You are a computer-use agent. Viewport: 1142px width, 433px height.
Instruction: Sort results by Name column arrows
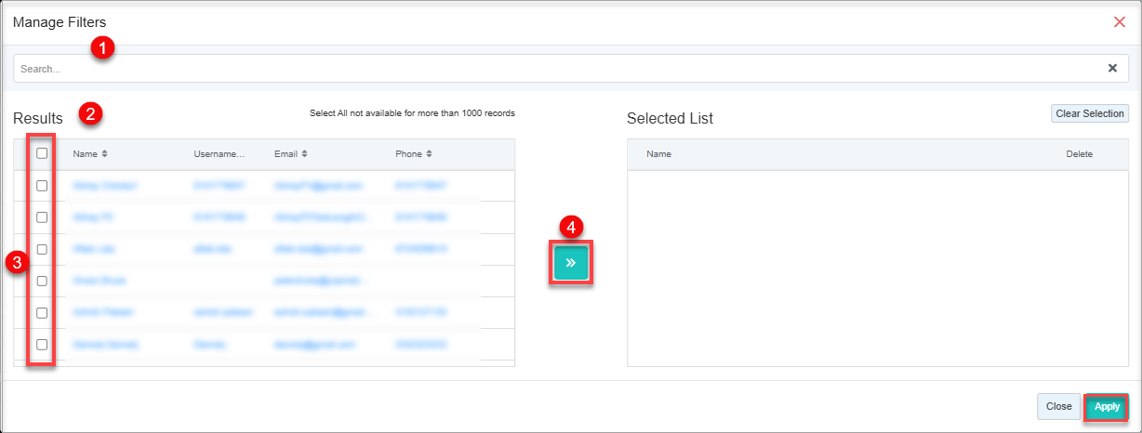tap(105, 154)
